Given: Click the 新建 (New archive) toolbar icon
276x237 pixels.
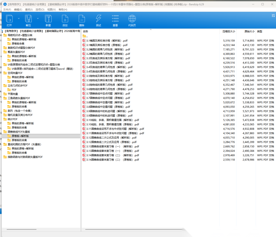Looking at the screenshot, I should [48, 19].
